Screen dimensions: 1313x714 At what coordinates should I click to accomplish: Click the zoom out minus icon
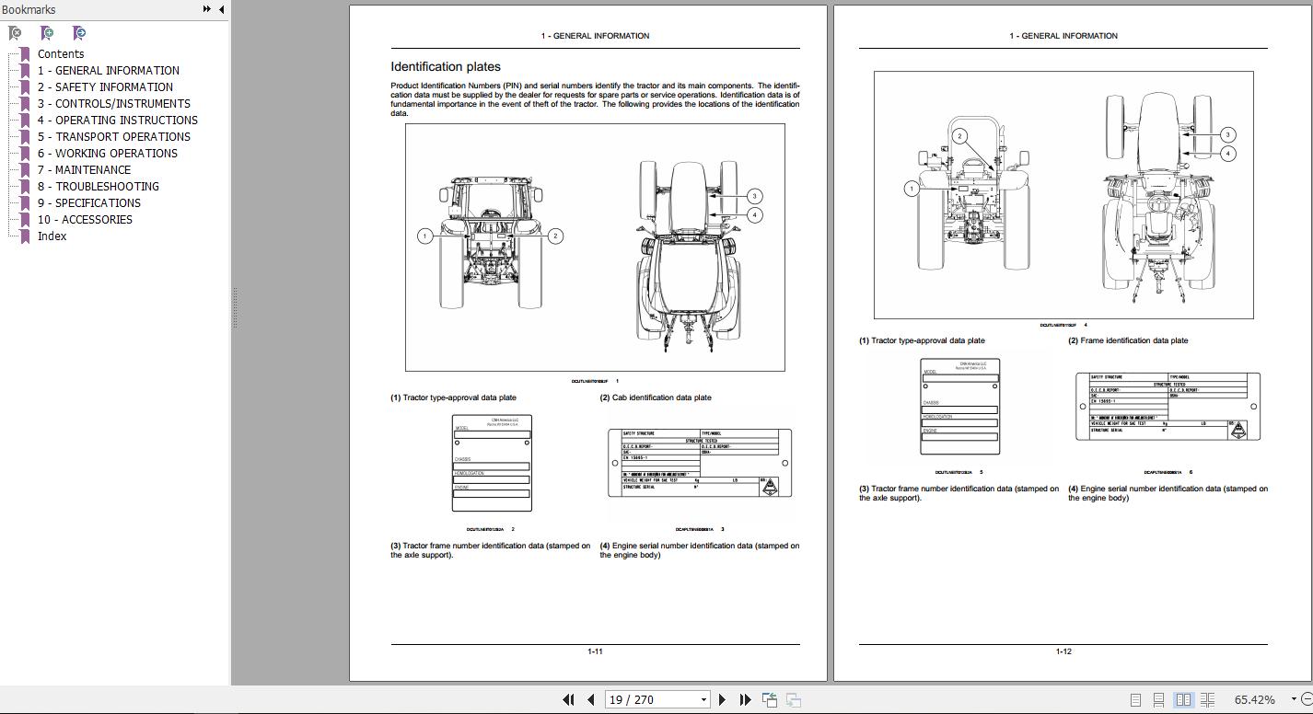point(1308,701)
